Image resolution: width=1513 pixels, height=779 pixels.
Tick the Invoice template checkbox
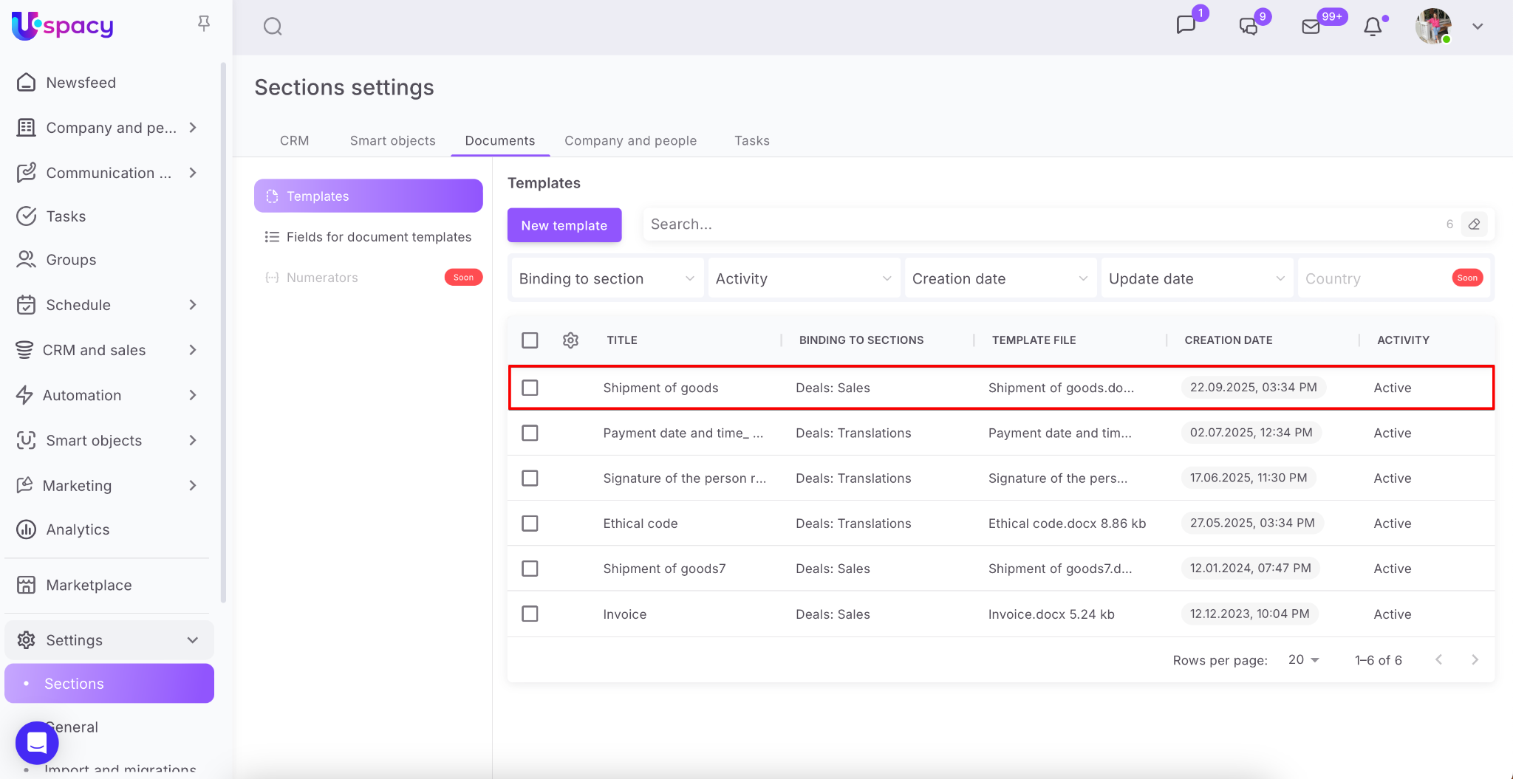click(x=530, y=614)
